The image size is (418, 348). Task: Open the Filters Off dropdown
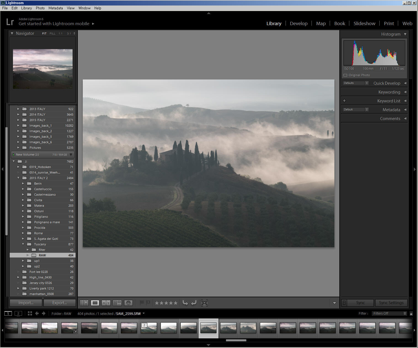click(x=390, y=314)
